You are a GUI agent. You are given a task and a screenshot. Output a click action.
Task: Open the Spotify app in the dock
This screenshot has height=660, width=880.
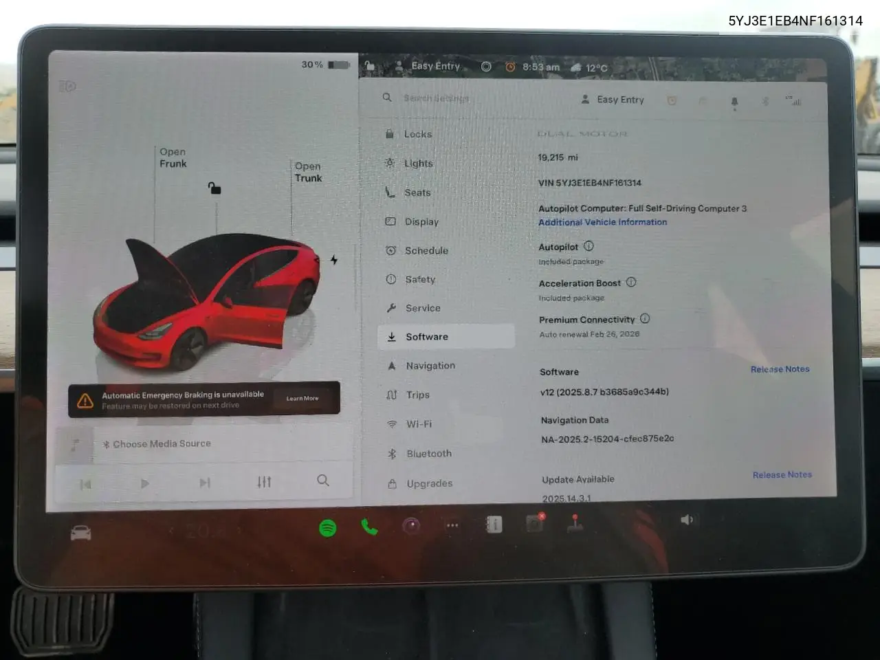click(328, 528)
